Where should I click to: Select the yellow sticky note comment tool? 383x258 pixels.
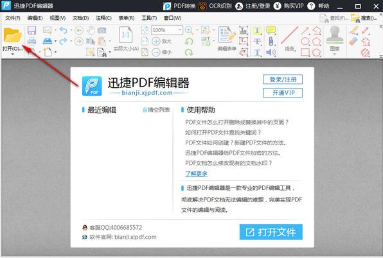tap(271, 30)
